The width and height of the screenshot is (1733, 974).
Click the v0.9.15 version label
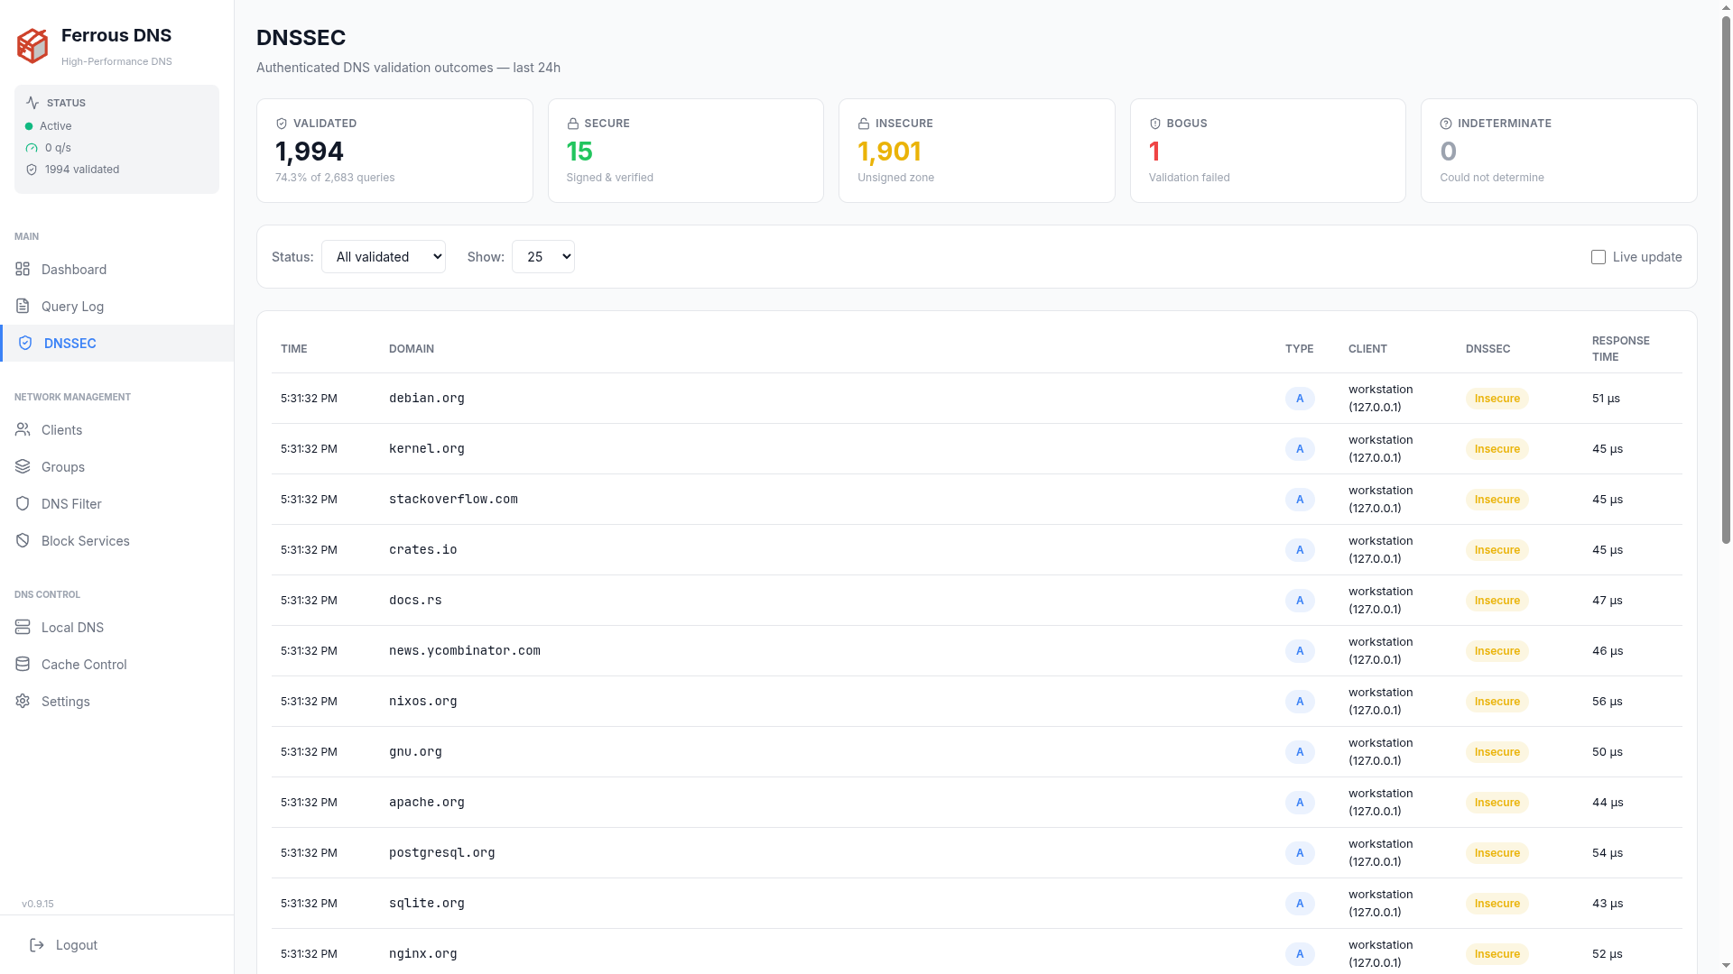[x=38, y=904]
